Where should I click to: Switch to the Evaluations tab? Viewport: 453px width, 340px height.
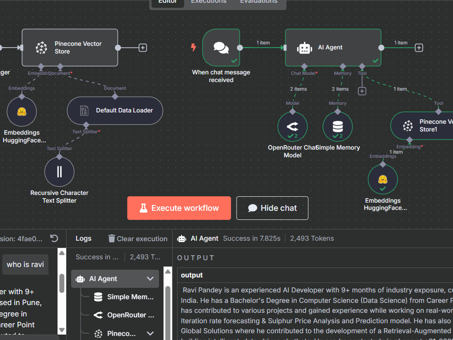[259, 2]
